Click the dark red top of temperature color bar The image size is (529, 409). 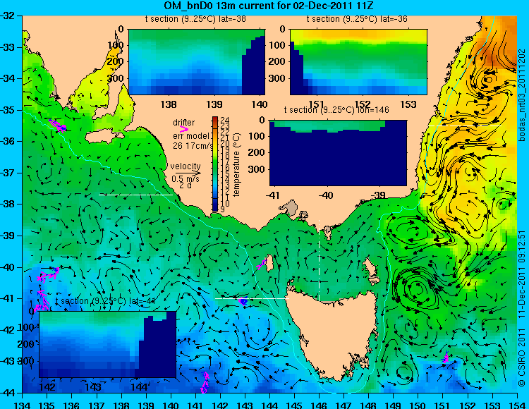(x=215, y=118)
